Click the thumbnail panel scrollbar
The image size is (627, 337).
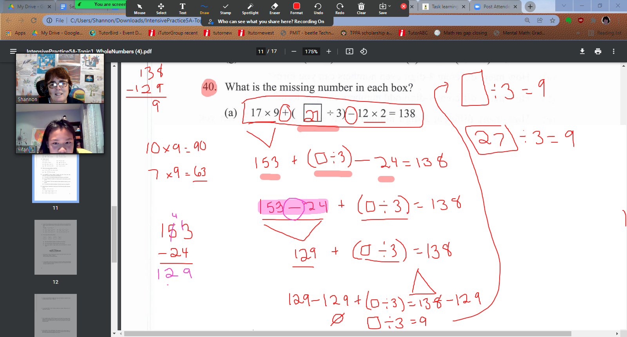[x=114, y=234]
